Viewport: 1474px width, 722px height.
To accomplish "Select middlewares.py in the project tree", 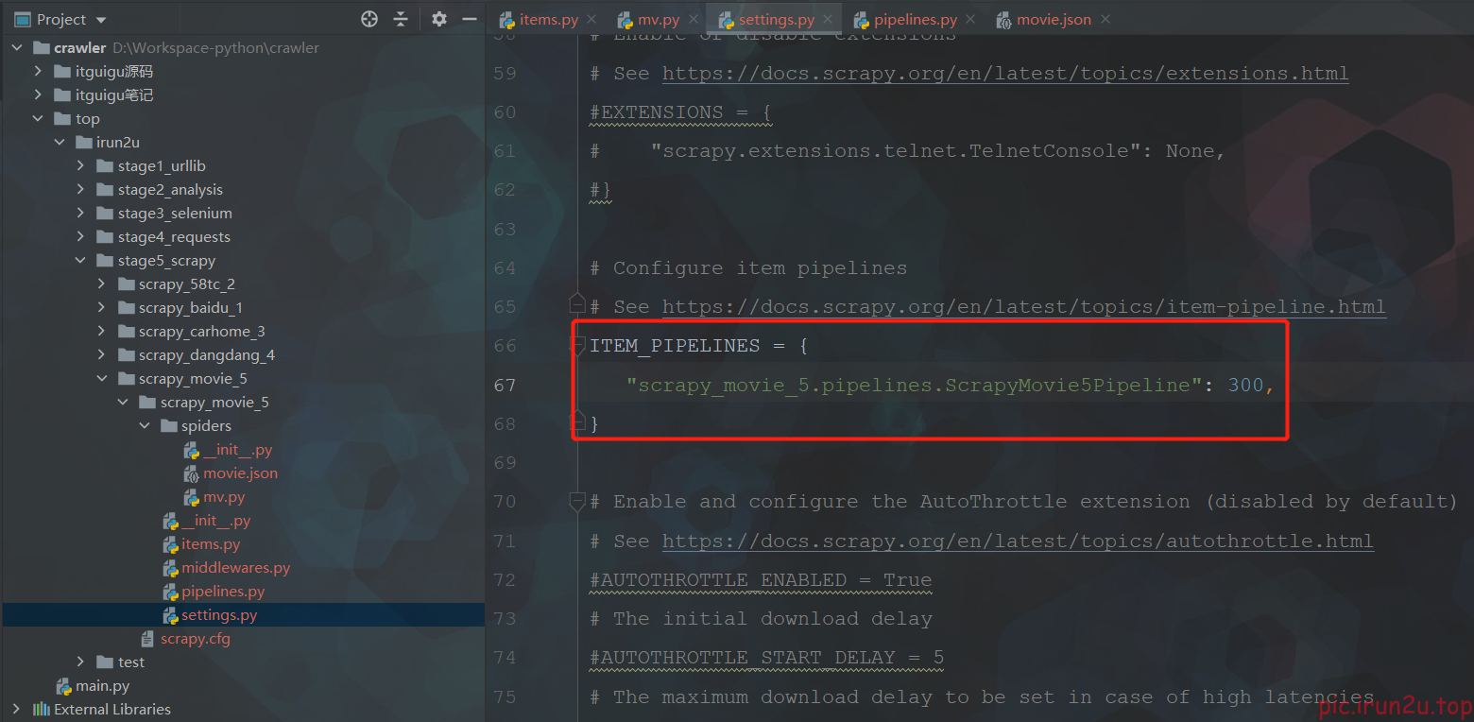I will [x=235, y=568].
